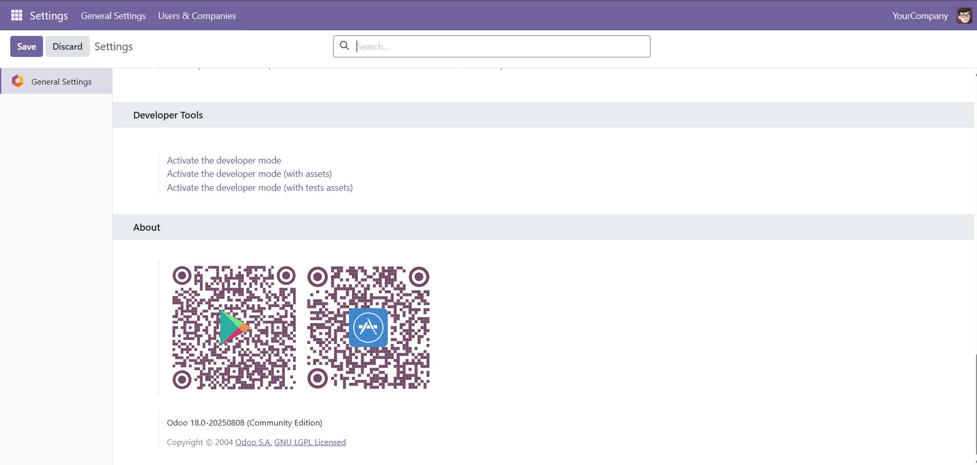This screenshot has width=977, height=465.
Task: Click the Odoo 18.0-20250808 version text
Action: (244, 422)
